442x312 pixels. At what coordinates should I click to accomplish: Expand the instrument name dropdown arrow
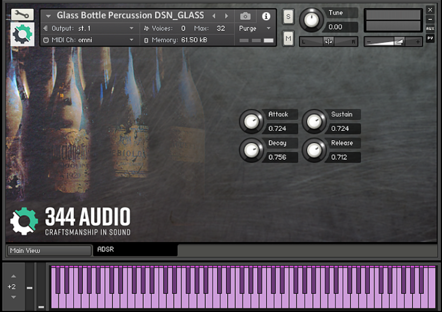point(48,16)
